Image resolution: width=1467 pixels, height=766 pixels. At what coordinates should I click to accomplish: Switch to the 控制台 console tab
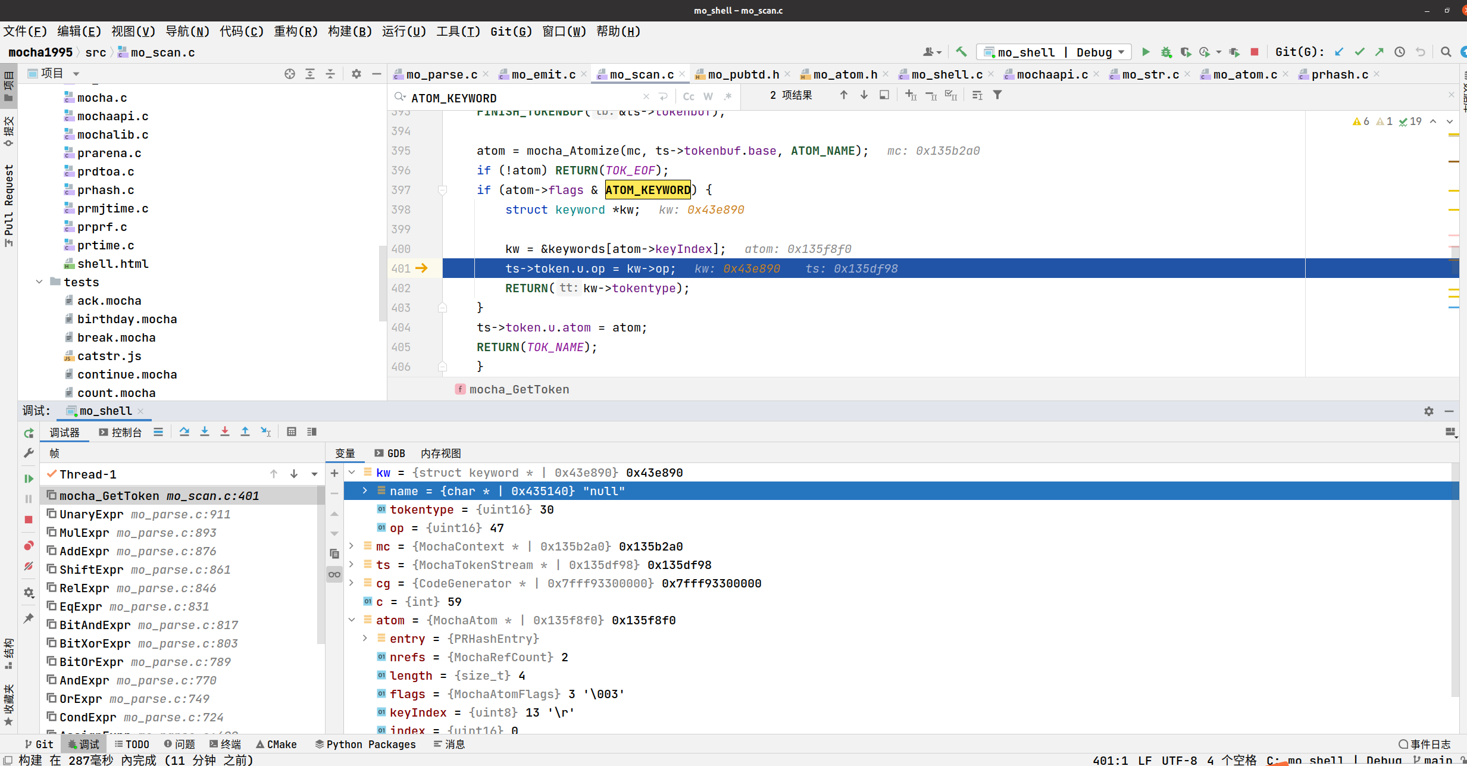[x=120, y=433]
